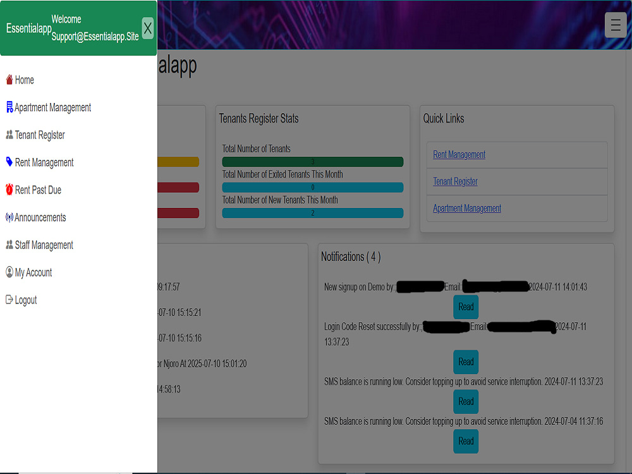Close the sidebar with the X button

coord(147,28)
